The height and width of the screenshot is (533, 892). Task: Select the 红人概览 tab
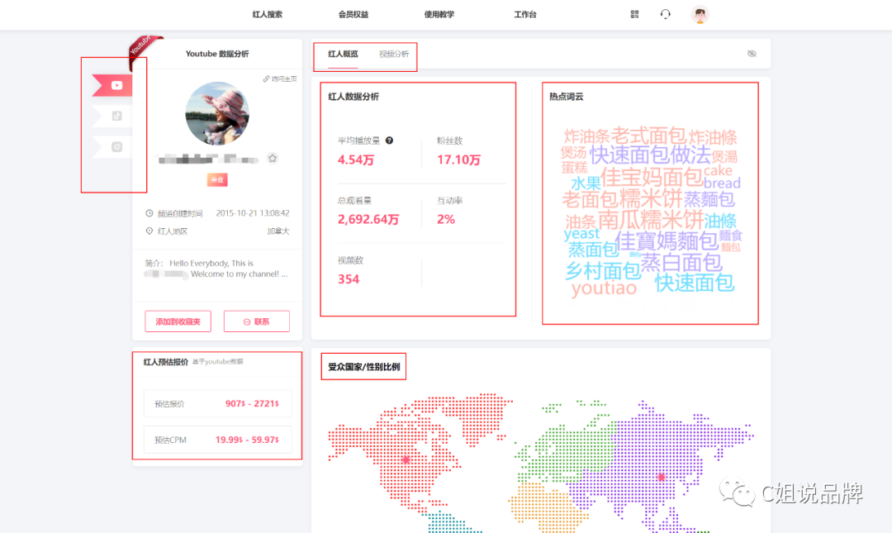pyautogui.click(x=342, y=52)
